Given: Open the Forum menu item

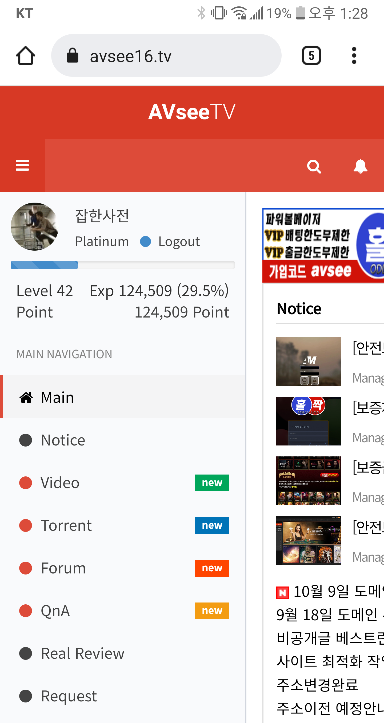Looking at the screenshot, I should [123, 568].
